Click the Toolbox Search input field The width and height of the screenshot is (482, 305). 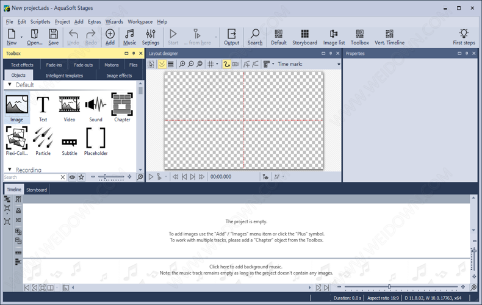tap(32, 177)
